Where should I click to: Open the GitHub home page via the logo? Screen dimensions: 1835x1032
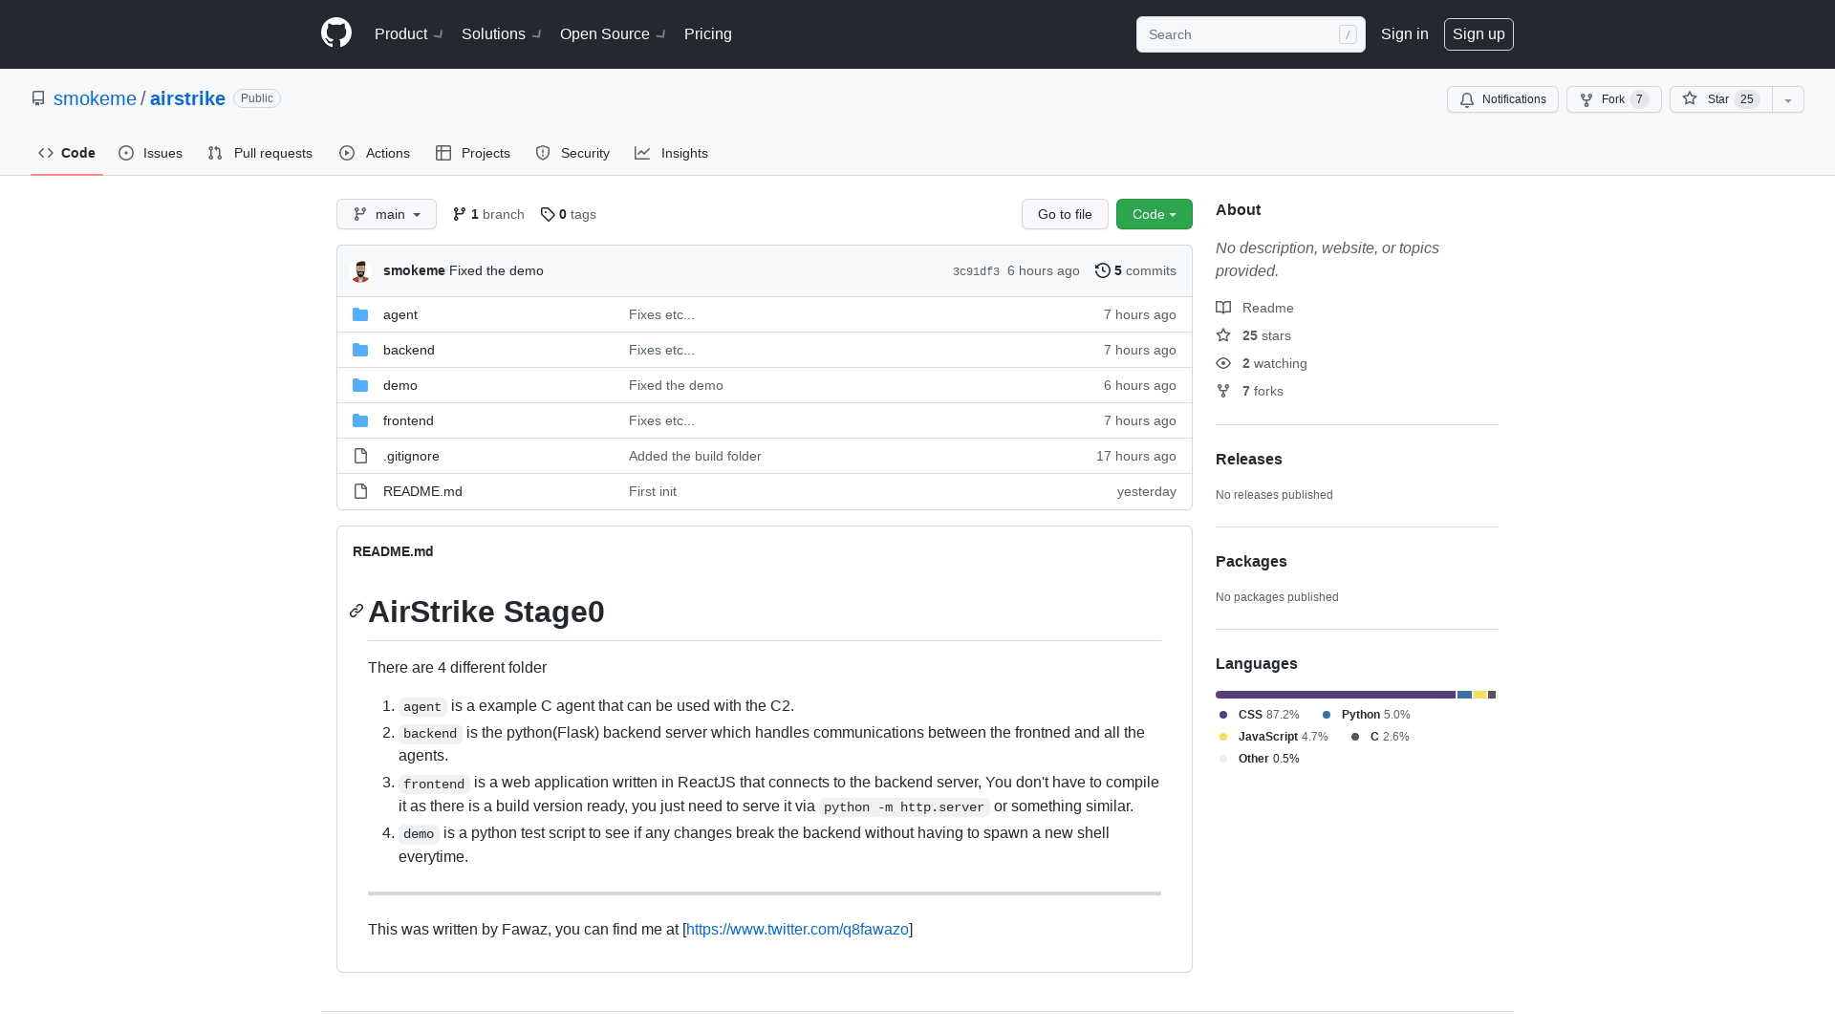[x=335, y=33]
